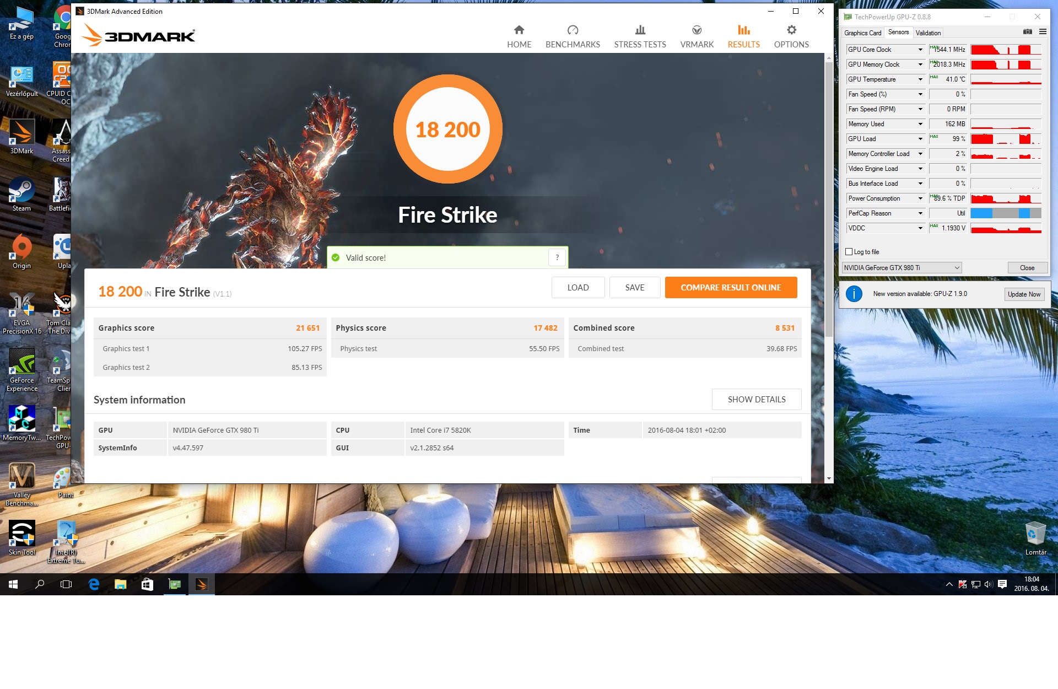Screen dimensions: 1058x689
Task: Open 3DMark desktop shortcut
Action: (x=21, y=136)
